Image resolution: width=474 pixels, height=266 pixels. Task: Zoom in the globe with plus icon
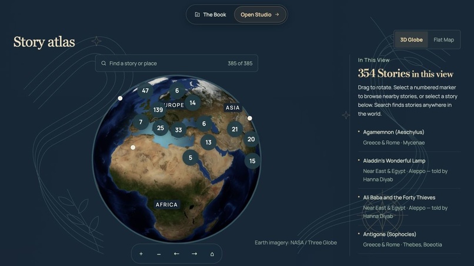point(141,254)
